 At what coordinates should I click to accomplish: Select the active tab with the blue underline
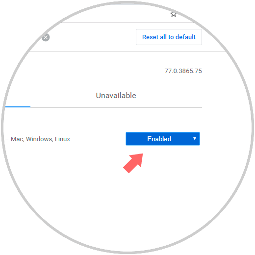pyautogui.click(x=18, y=98)
